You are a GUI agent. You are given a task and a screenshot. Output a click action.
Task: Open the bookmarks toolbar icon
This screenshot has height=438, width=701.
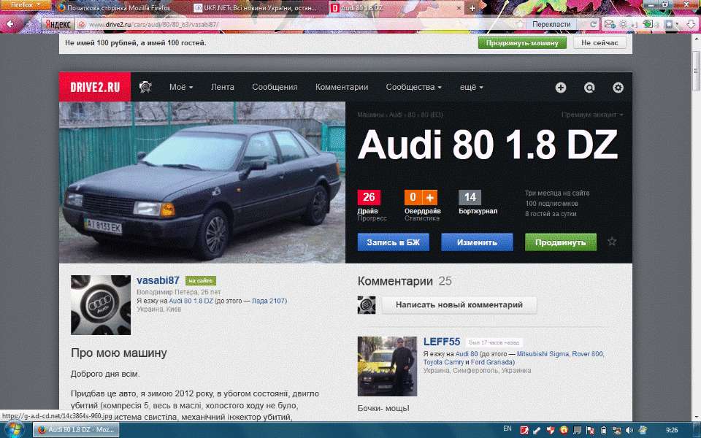coord(670,24)
